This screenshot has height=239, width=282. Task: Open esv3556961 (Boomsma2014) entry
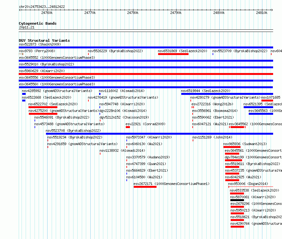[215, 111]
